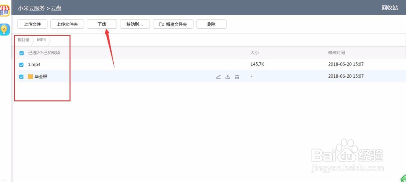The height and width of the screenshot is (182, 406).
Task: Click the 毕业照 yellow folder icon
Action: point(30,76)
